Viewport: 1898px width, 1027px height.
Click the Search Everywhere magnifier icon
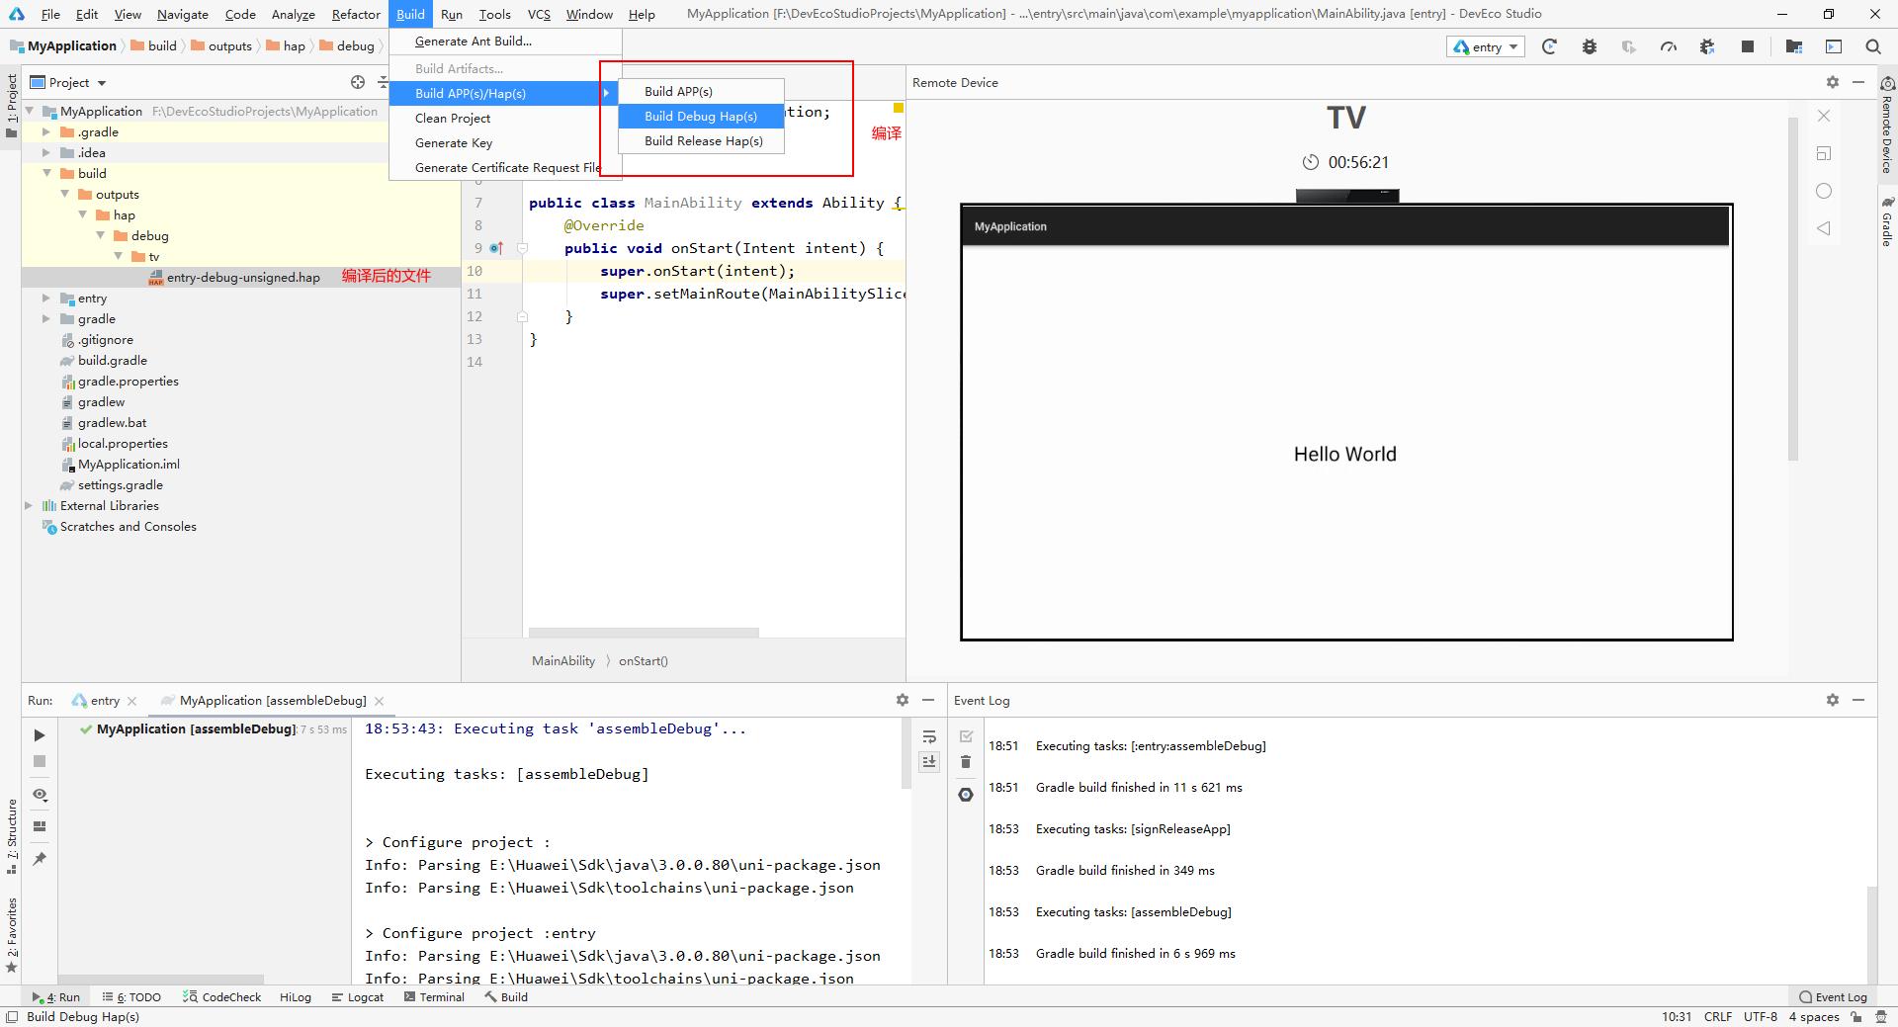point(1873,46)
